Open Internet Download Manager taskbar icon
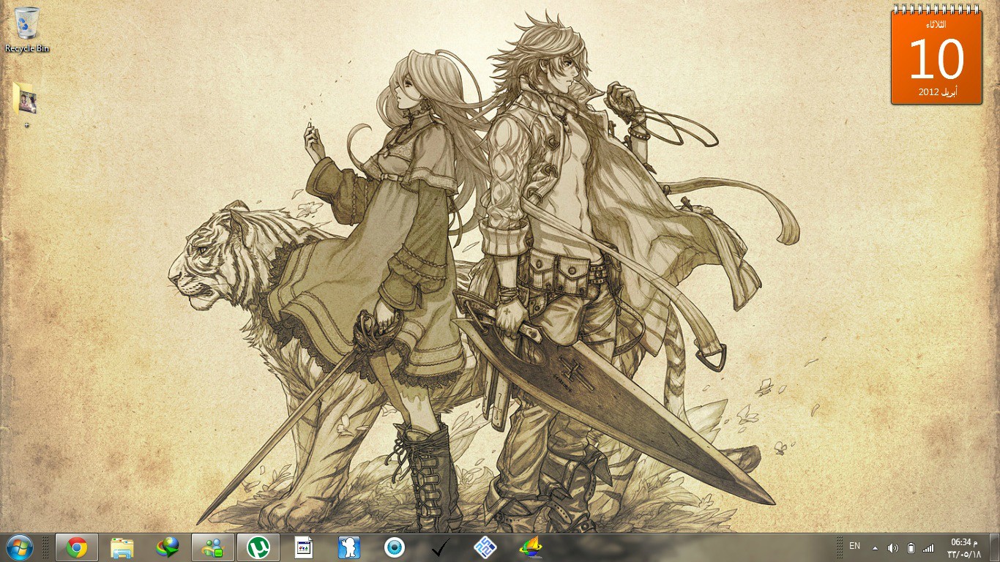 168,547
